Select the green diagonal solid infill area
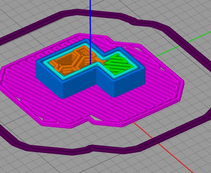The image size is (211, 173). [118, 65]
